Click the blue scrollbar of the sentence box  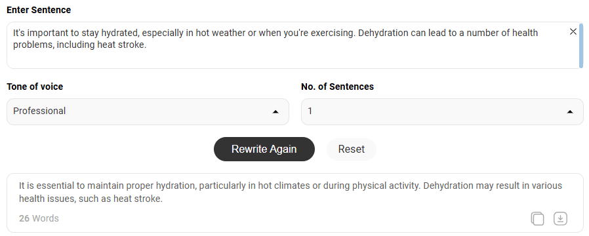coord(581,45)
